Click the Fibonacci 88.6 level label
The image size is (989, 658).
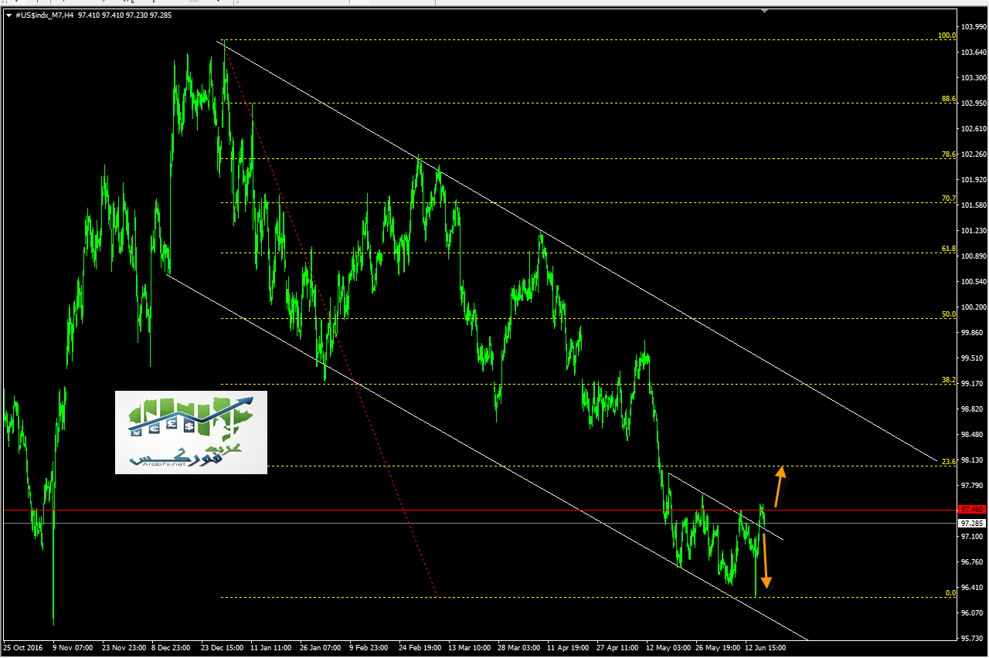click(949, 99)
